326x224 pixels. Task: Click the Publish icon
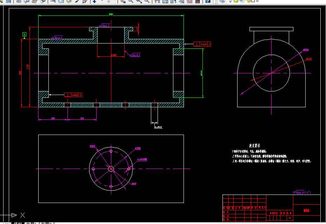coord(34,1)
